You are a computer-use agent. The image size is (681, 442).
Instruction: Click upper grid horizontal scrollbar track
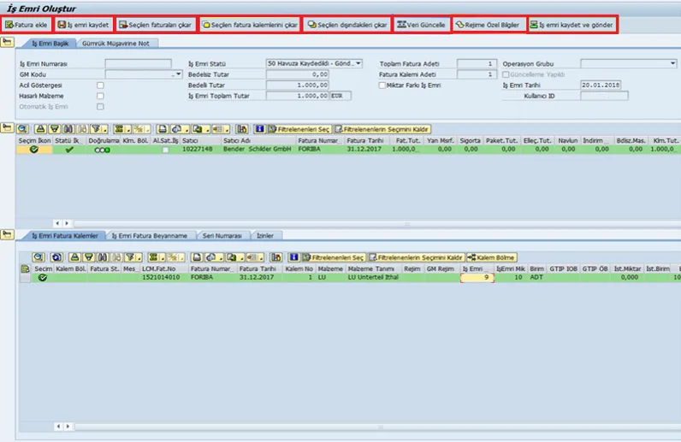[x=377, y=224]
